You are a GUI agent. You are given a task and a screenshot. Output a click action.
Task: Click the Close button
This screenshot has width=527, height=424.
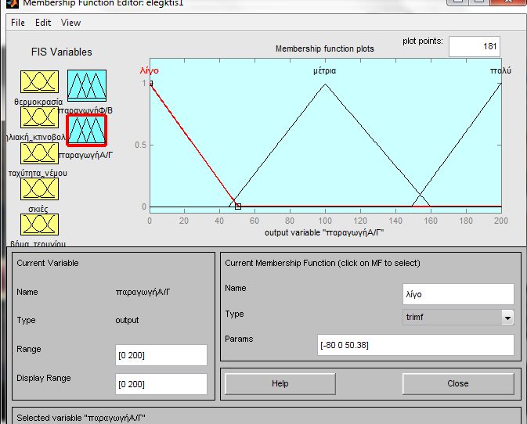pos(458,384)
